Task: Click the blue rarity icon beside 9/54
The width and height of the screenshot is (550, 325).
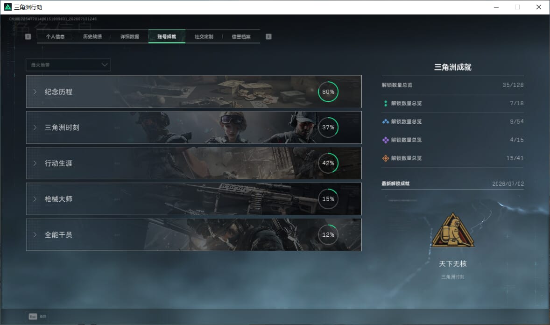Action: 386,121
